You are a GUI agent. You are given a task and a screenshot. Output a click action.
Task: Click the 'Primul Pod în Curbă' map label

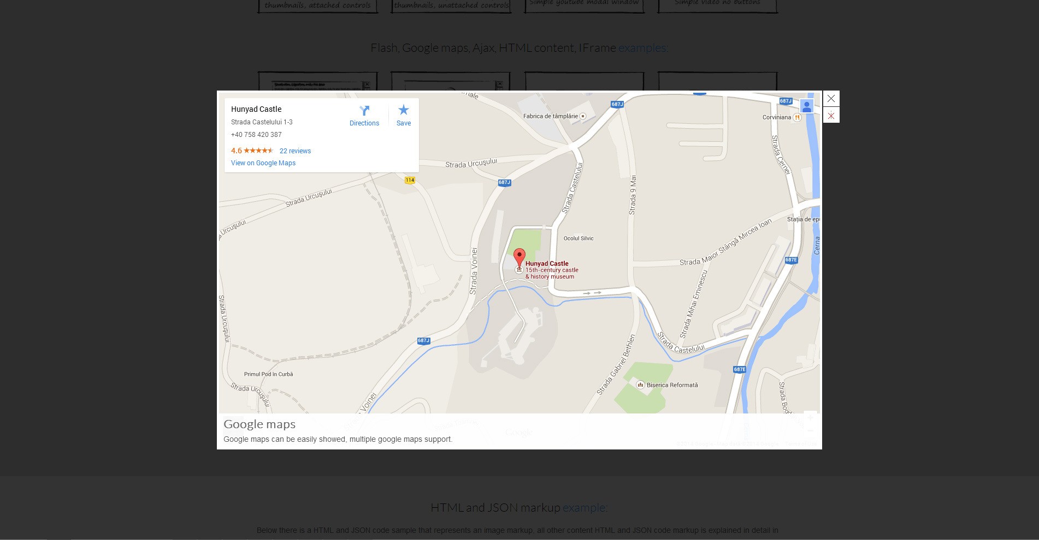tap(268, 374)
